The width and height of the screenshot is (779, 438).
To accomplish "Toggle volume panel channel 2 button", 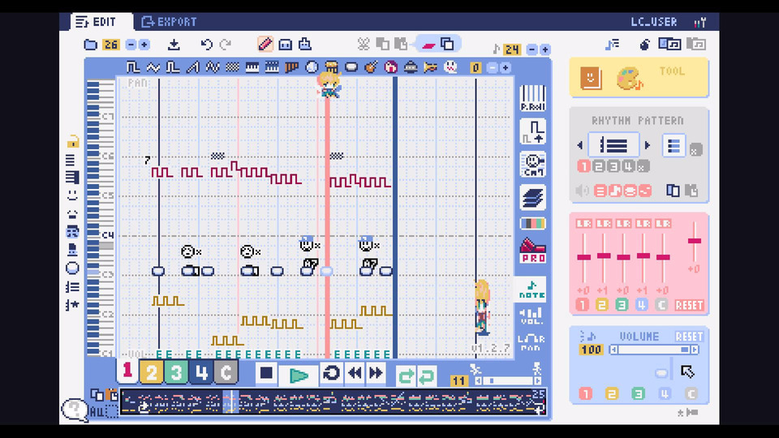I will point(612,394).
